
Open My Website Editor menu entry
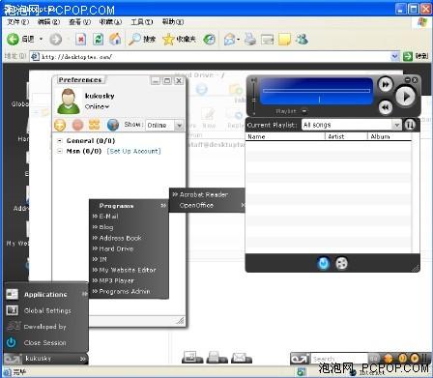pyautogui.click(x=129, y=270)
